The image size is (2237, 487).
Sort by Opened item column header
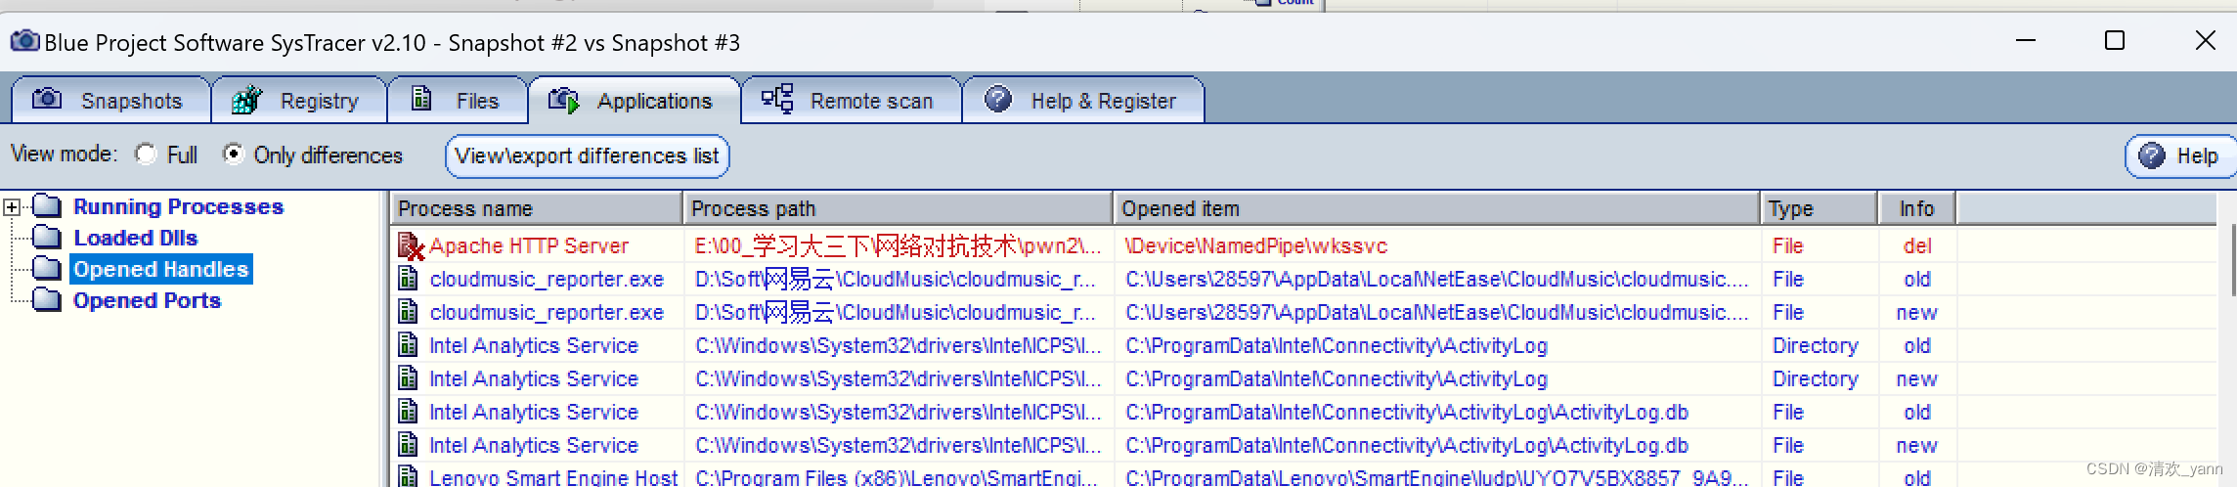[1437, 208]
